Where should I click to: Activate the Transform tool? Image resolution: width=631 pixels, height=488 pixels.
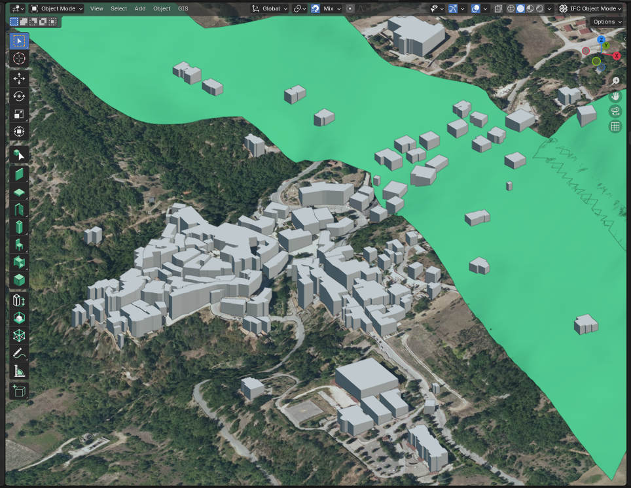[18, 131]
